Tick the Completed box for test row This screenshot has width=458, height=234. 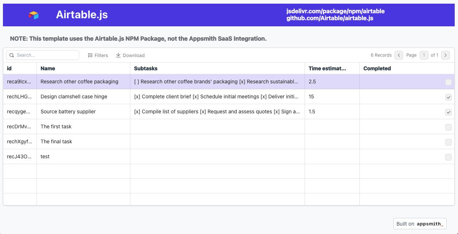coord(448,157)
